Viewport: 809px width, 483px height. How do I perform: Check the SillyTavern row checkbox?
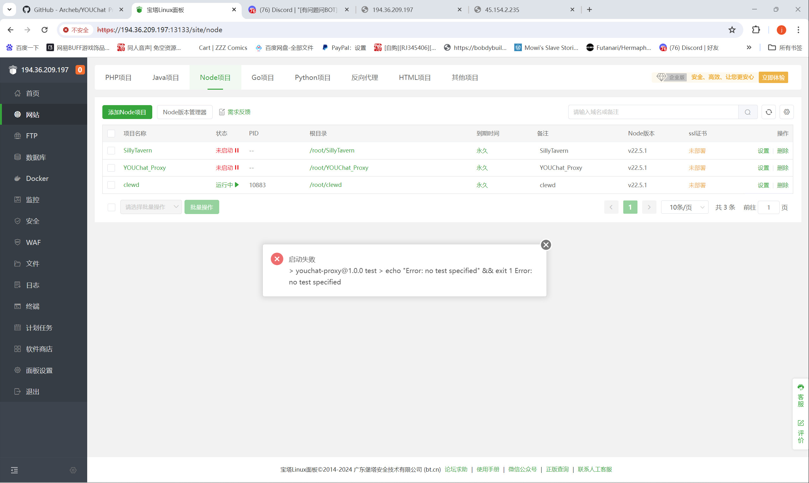pos(112,151)
